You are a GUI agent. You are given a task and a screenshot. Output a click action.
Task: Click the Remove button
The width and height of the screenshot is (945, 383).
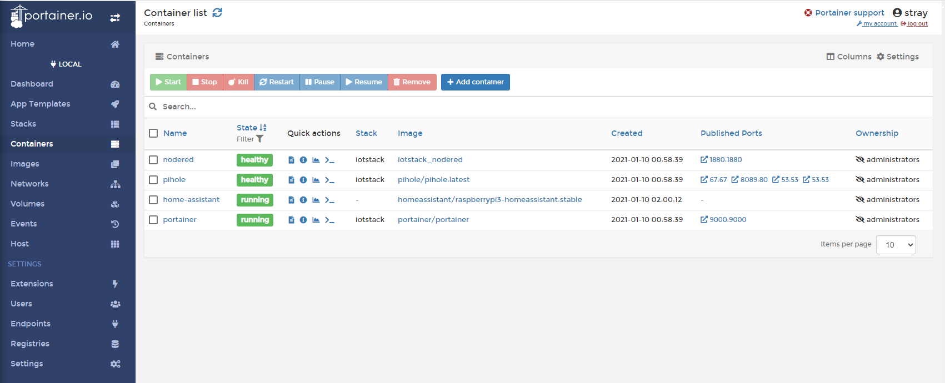(x=412, y=82)
